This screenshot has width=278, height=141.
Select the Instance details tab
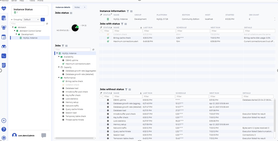(63, 7)
